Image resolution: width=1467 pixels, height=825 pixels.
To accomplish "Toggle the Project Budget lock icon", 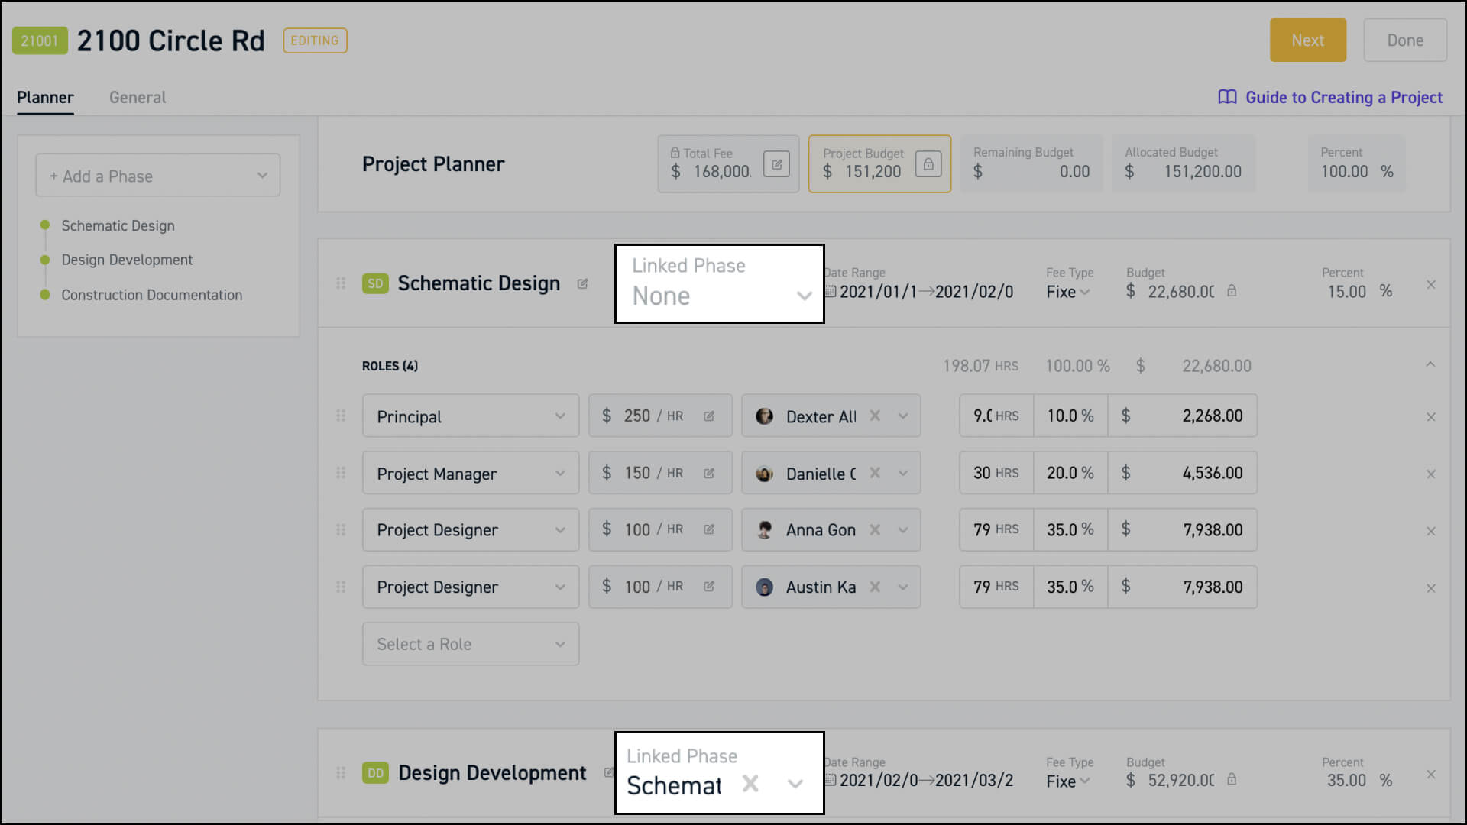I will point(928,164).
